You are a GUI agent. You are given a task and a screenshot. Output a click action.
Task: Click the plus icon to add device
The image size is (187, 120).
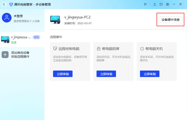tap(5, 55)
